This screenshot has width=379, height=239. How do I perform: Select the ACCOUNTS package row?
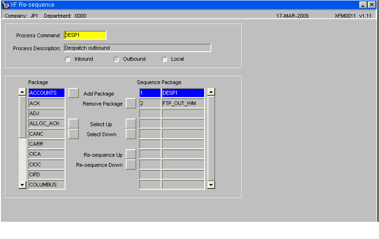[47, 93]
